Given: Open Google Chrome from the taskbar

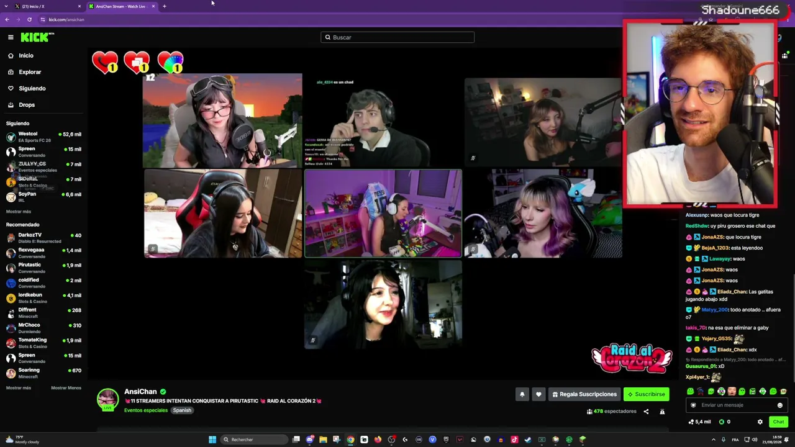Looking at the screenshot, I should coord(350,440).
